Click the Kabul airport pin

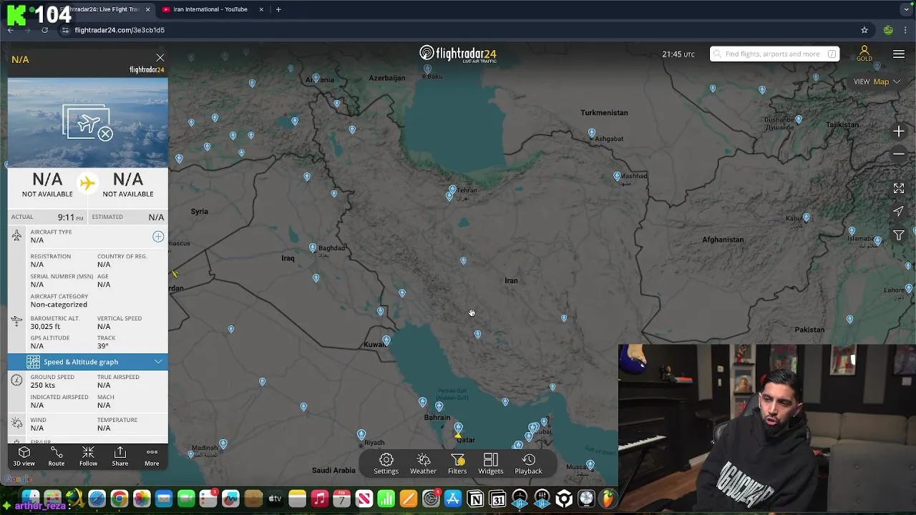[x=806, y=217]
